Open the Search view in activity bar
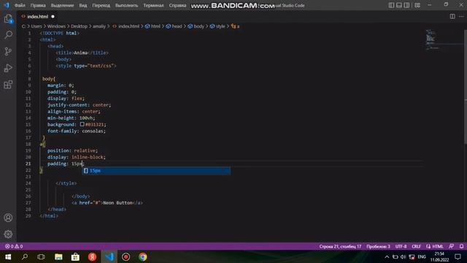The image size is (467, 263). point(8,35)
